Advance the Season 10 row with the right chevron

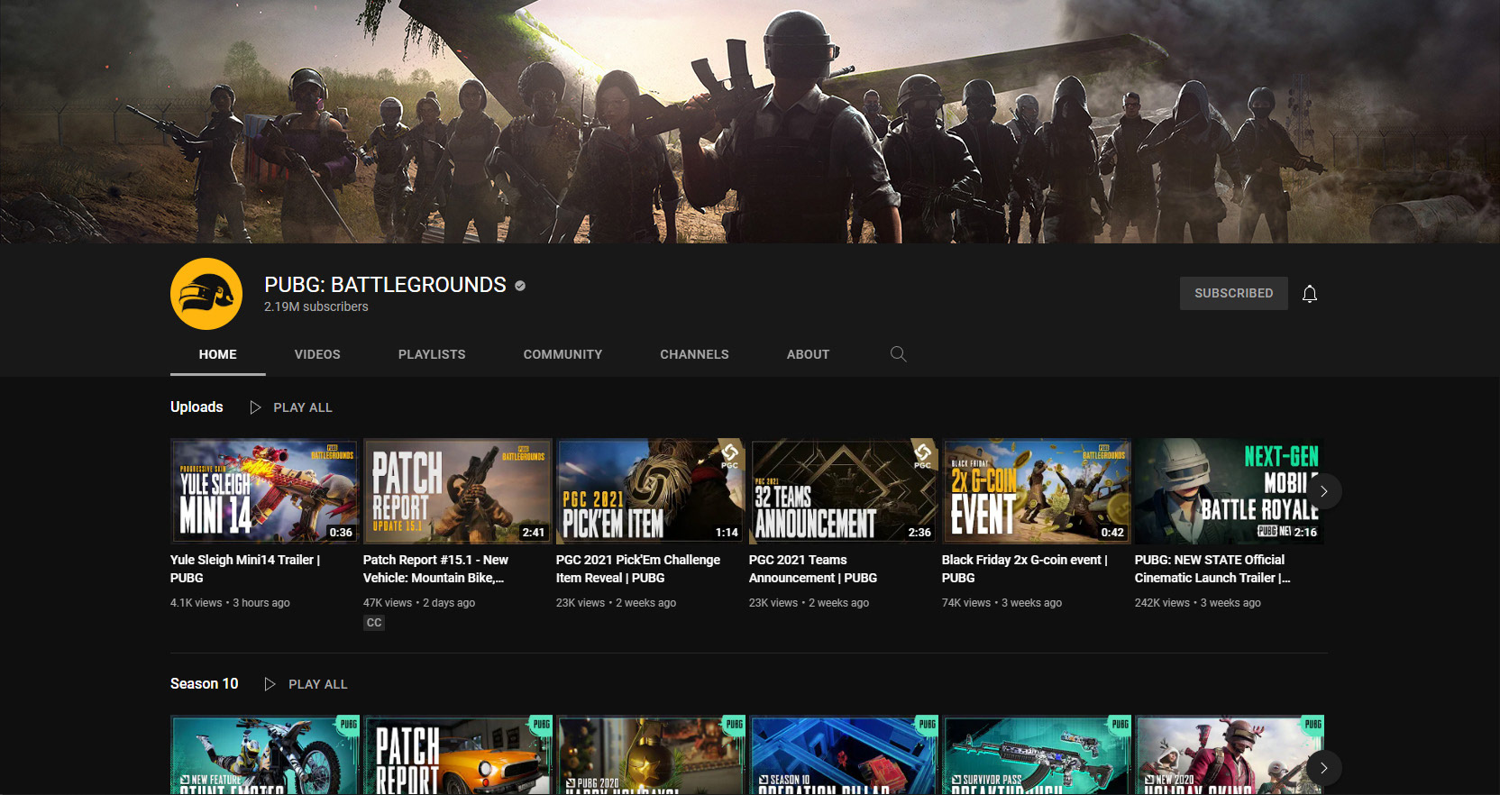click(x=1323, y=768)
